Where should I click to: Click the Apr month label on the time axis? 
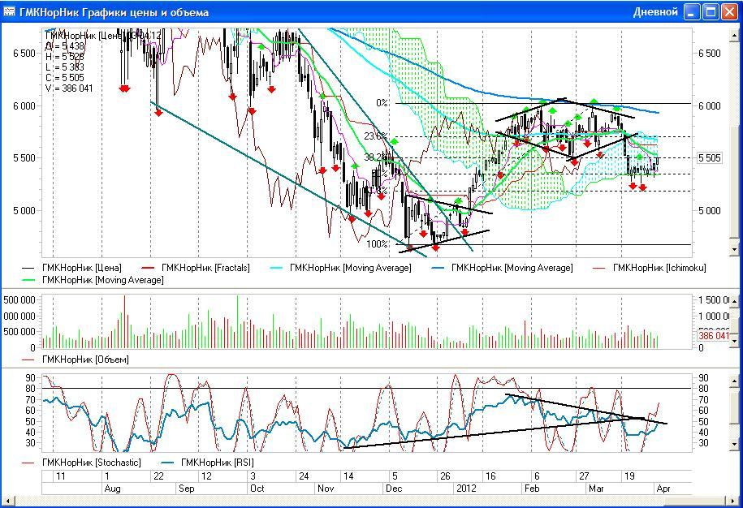point(663,489)
